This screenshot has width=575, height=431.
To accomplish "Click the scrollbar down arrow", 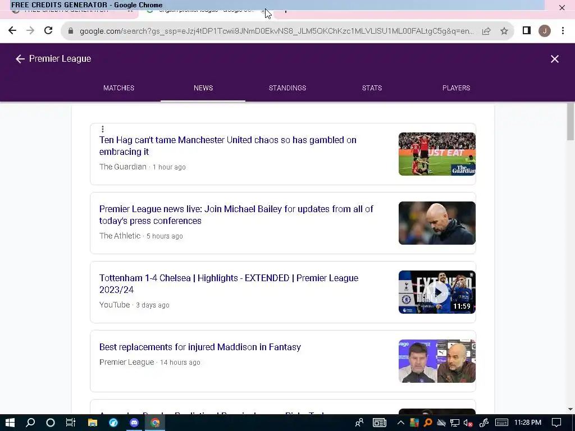I will click(571, 409).
